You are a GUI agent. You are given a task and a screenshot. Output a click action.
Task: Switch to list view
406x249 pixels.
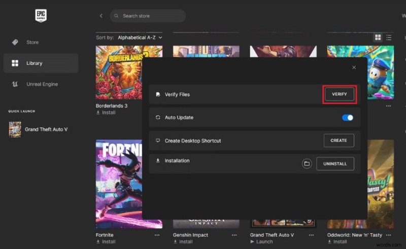389,37
